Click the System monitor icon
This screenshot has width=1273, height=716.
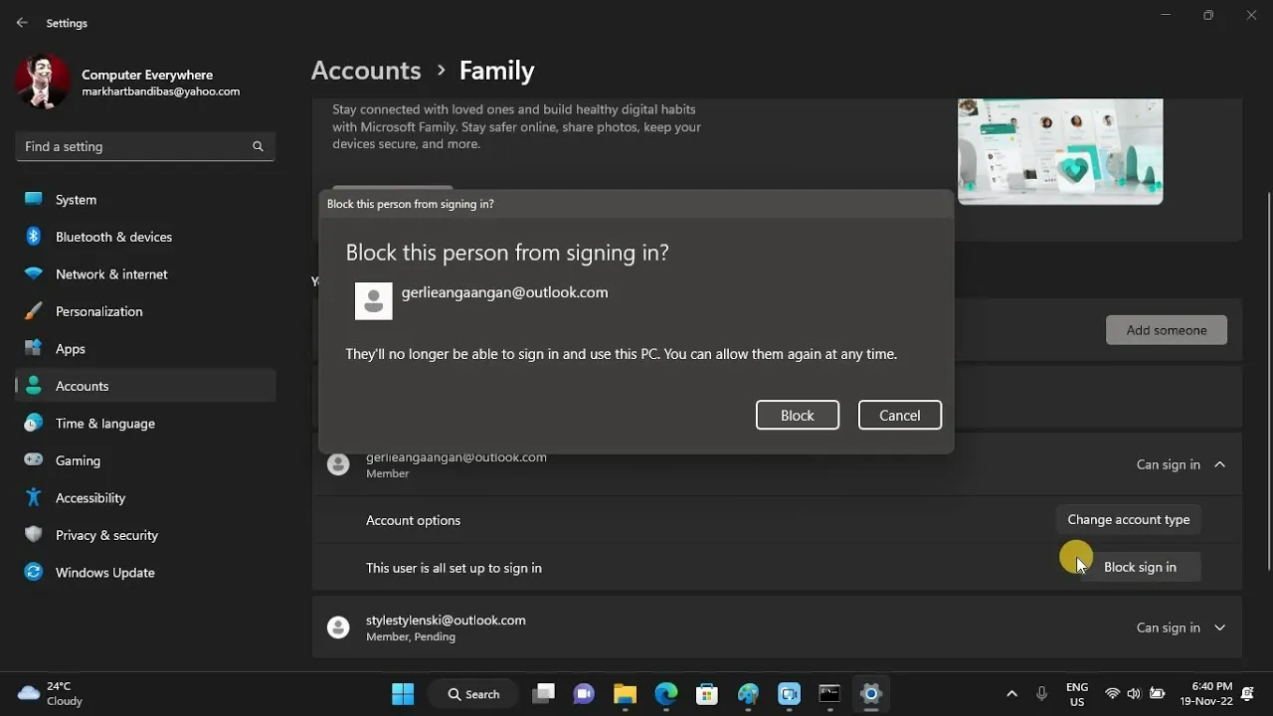click(34, 199)
